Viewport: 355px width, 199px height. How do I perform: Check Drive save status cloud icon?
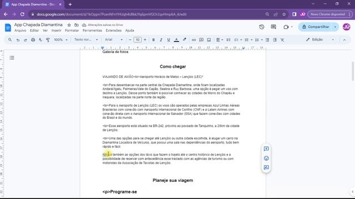point(84,25)
